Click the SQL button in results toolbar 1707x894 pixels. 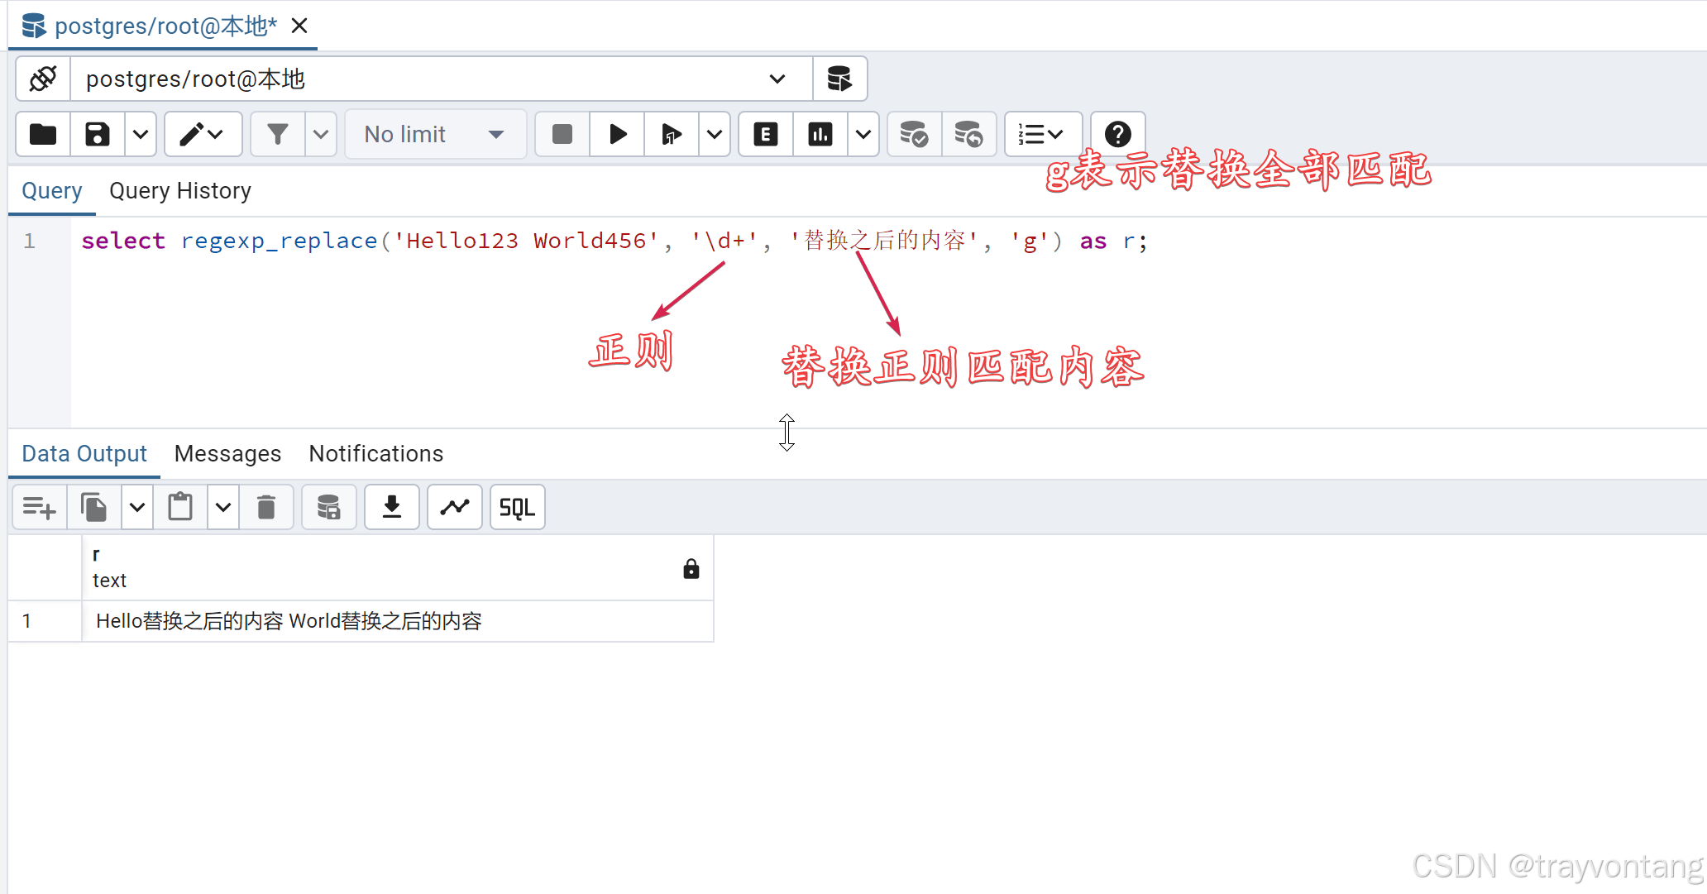click(x=518, y=507)
